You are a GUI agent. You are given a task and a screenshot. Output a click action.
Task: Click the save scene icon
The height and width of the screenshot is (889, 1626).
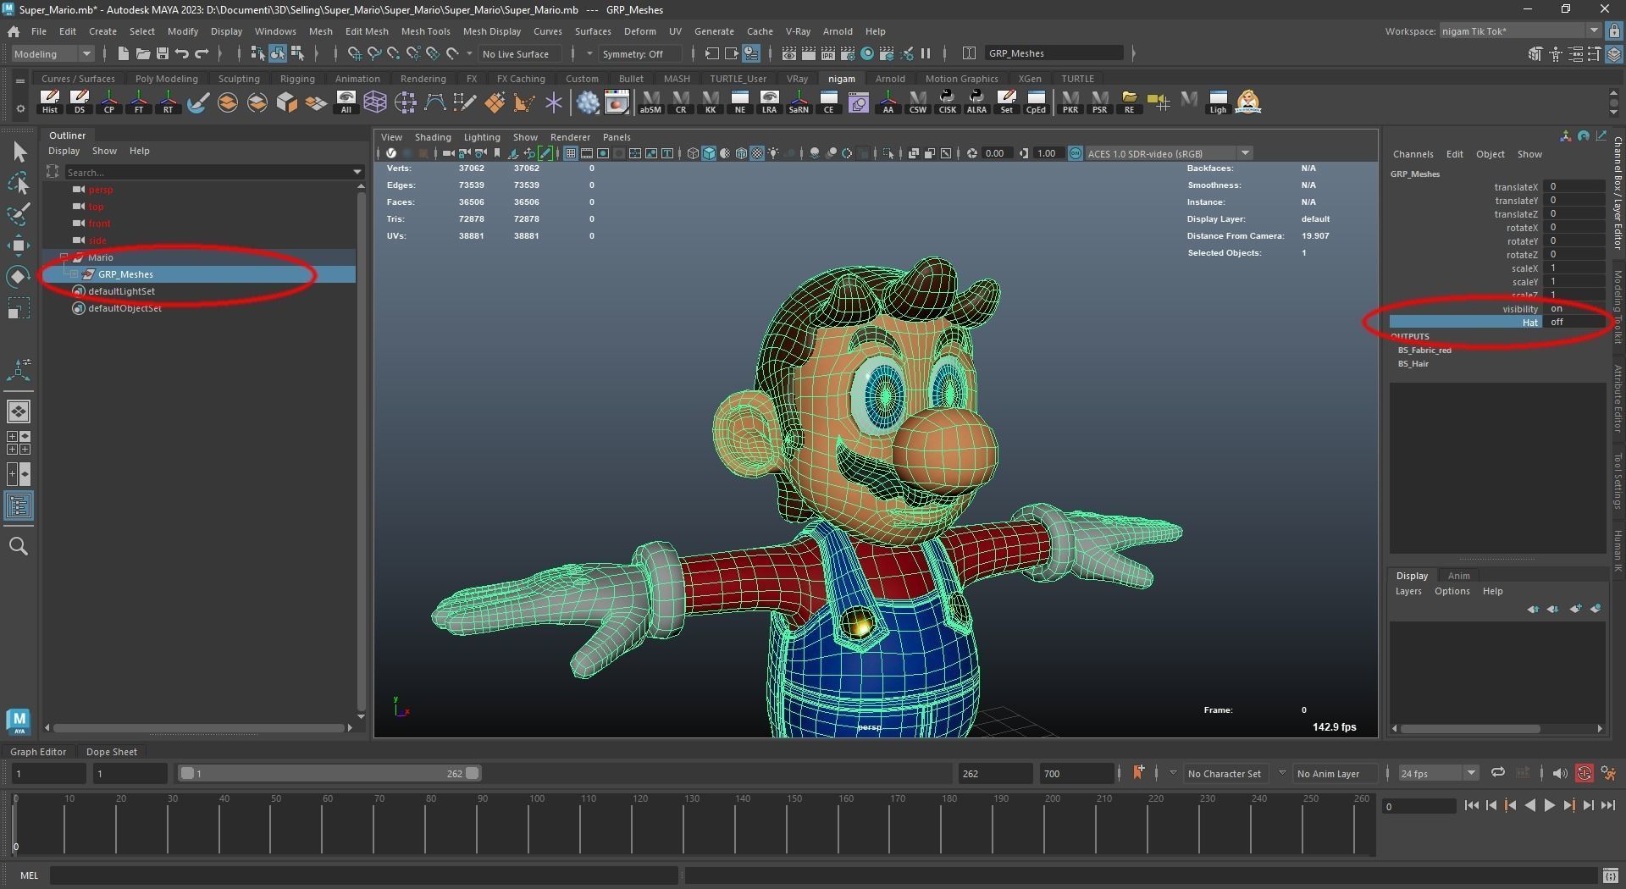[x=163, y=53]
